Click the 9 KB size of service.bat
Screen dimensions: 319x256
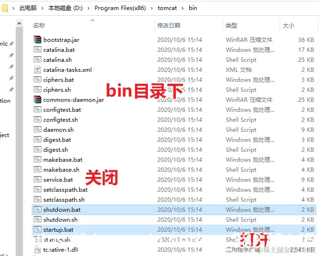point(308,179)
